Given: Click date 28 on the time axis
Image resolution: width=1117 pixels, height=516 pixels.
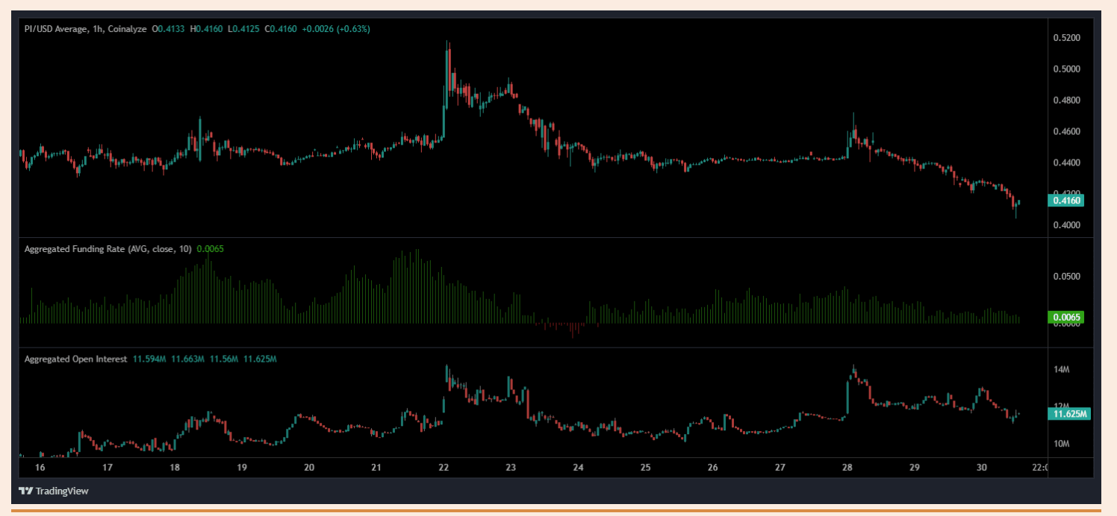Looking at the screenshot, I should point(847,468).
